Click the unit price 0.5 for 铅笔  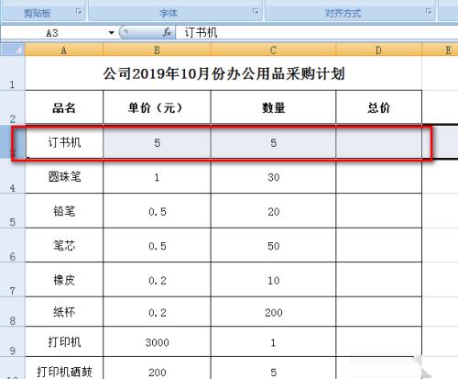tap(157, 211)
